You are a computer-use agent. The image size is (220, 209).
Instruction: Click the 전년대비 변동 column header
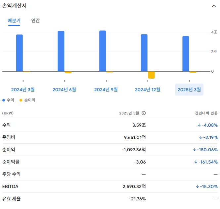point(206,113)
